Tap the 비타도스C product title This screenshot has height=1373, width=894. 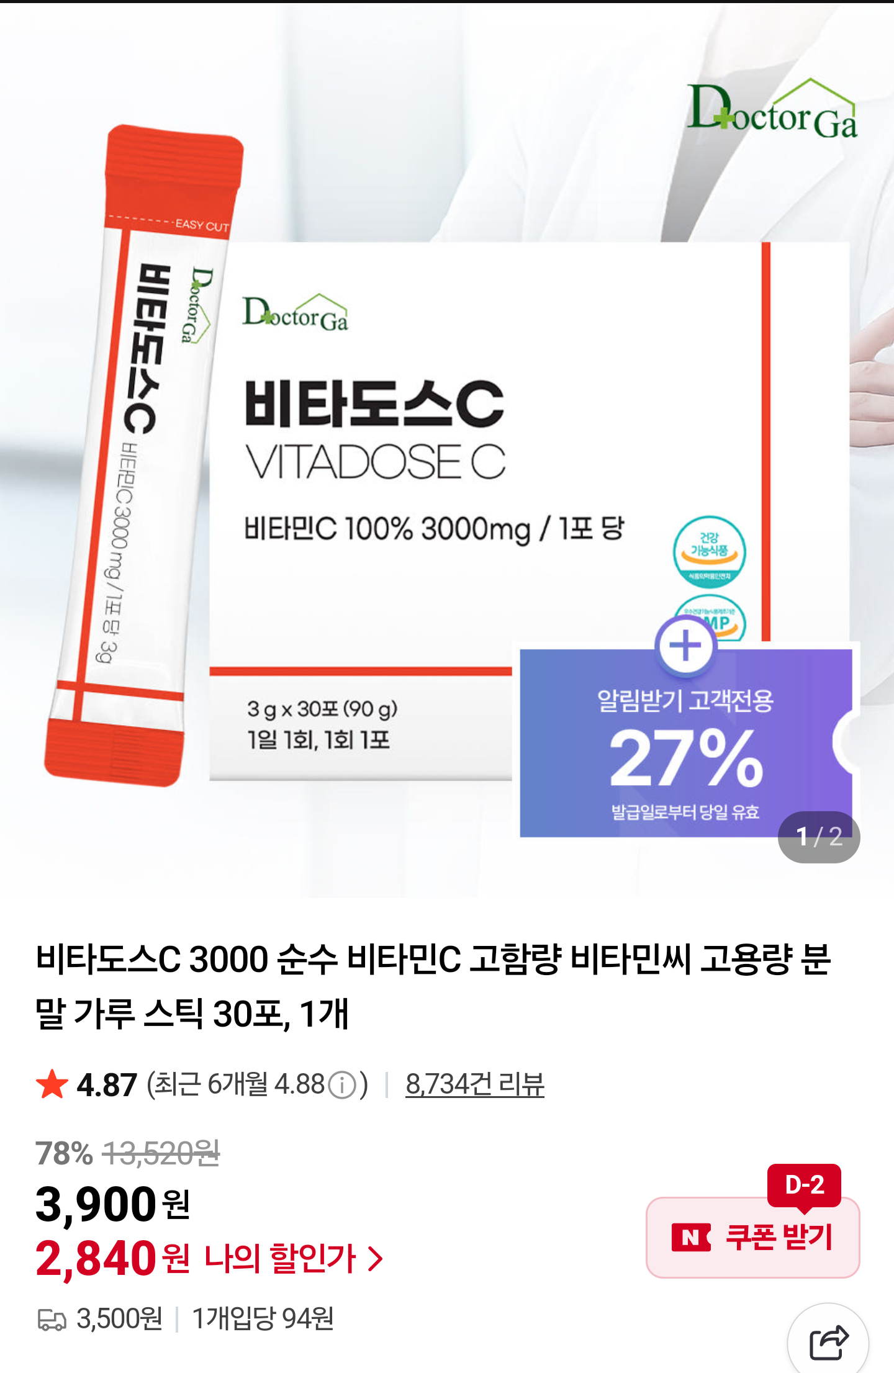coord(433,986)
